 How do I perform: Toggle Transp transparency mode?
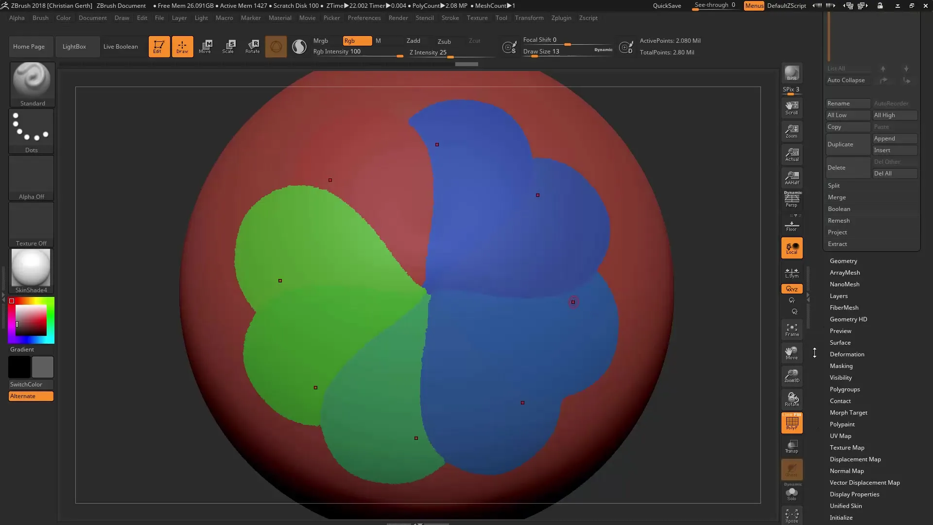coord(792,446)
